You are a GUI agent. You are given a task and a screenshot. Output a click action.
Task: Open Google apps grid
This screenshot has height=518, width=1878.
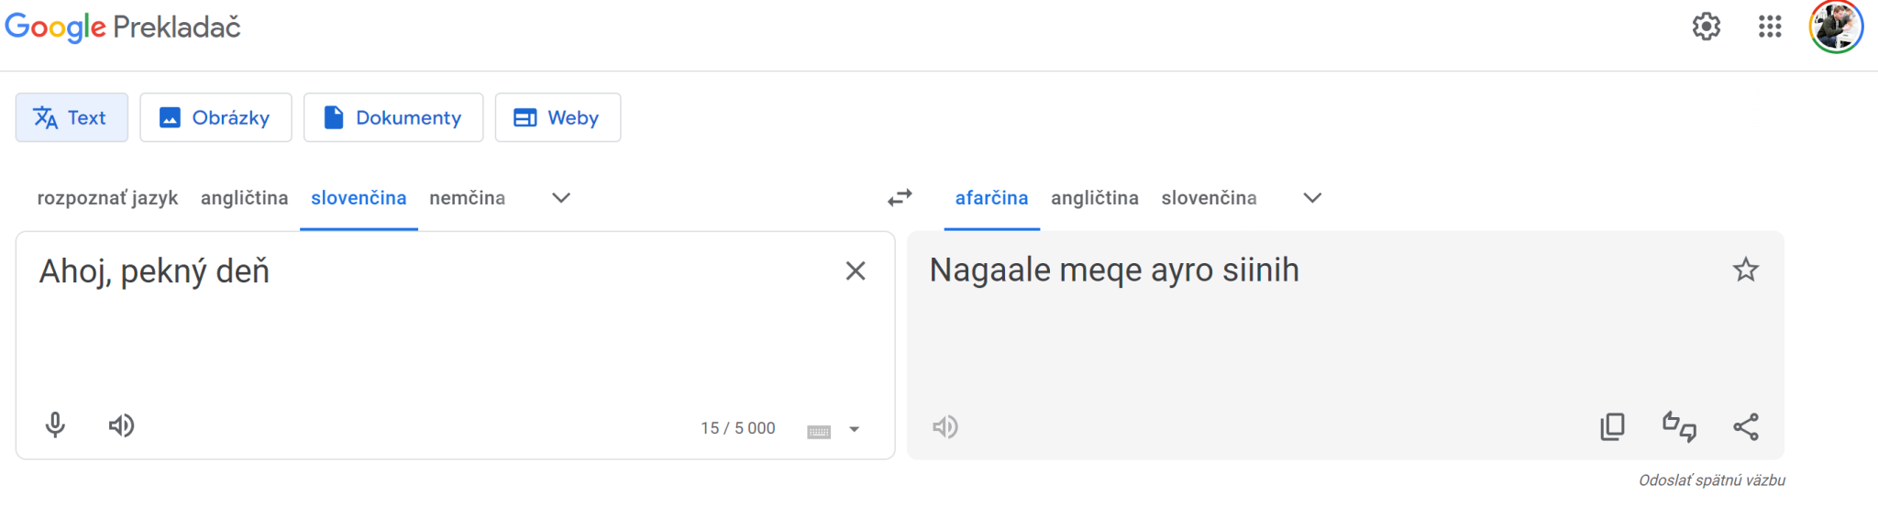coord(1770,27)
